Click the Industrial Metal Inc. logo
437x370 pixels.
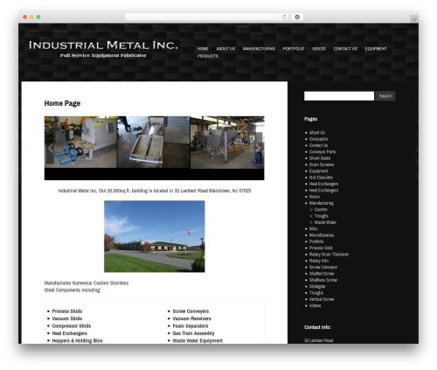click(x=103, y=48)
